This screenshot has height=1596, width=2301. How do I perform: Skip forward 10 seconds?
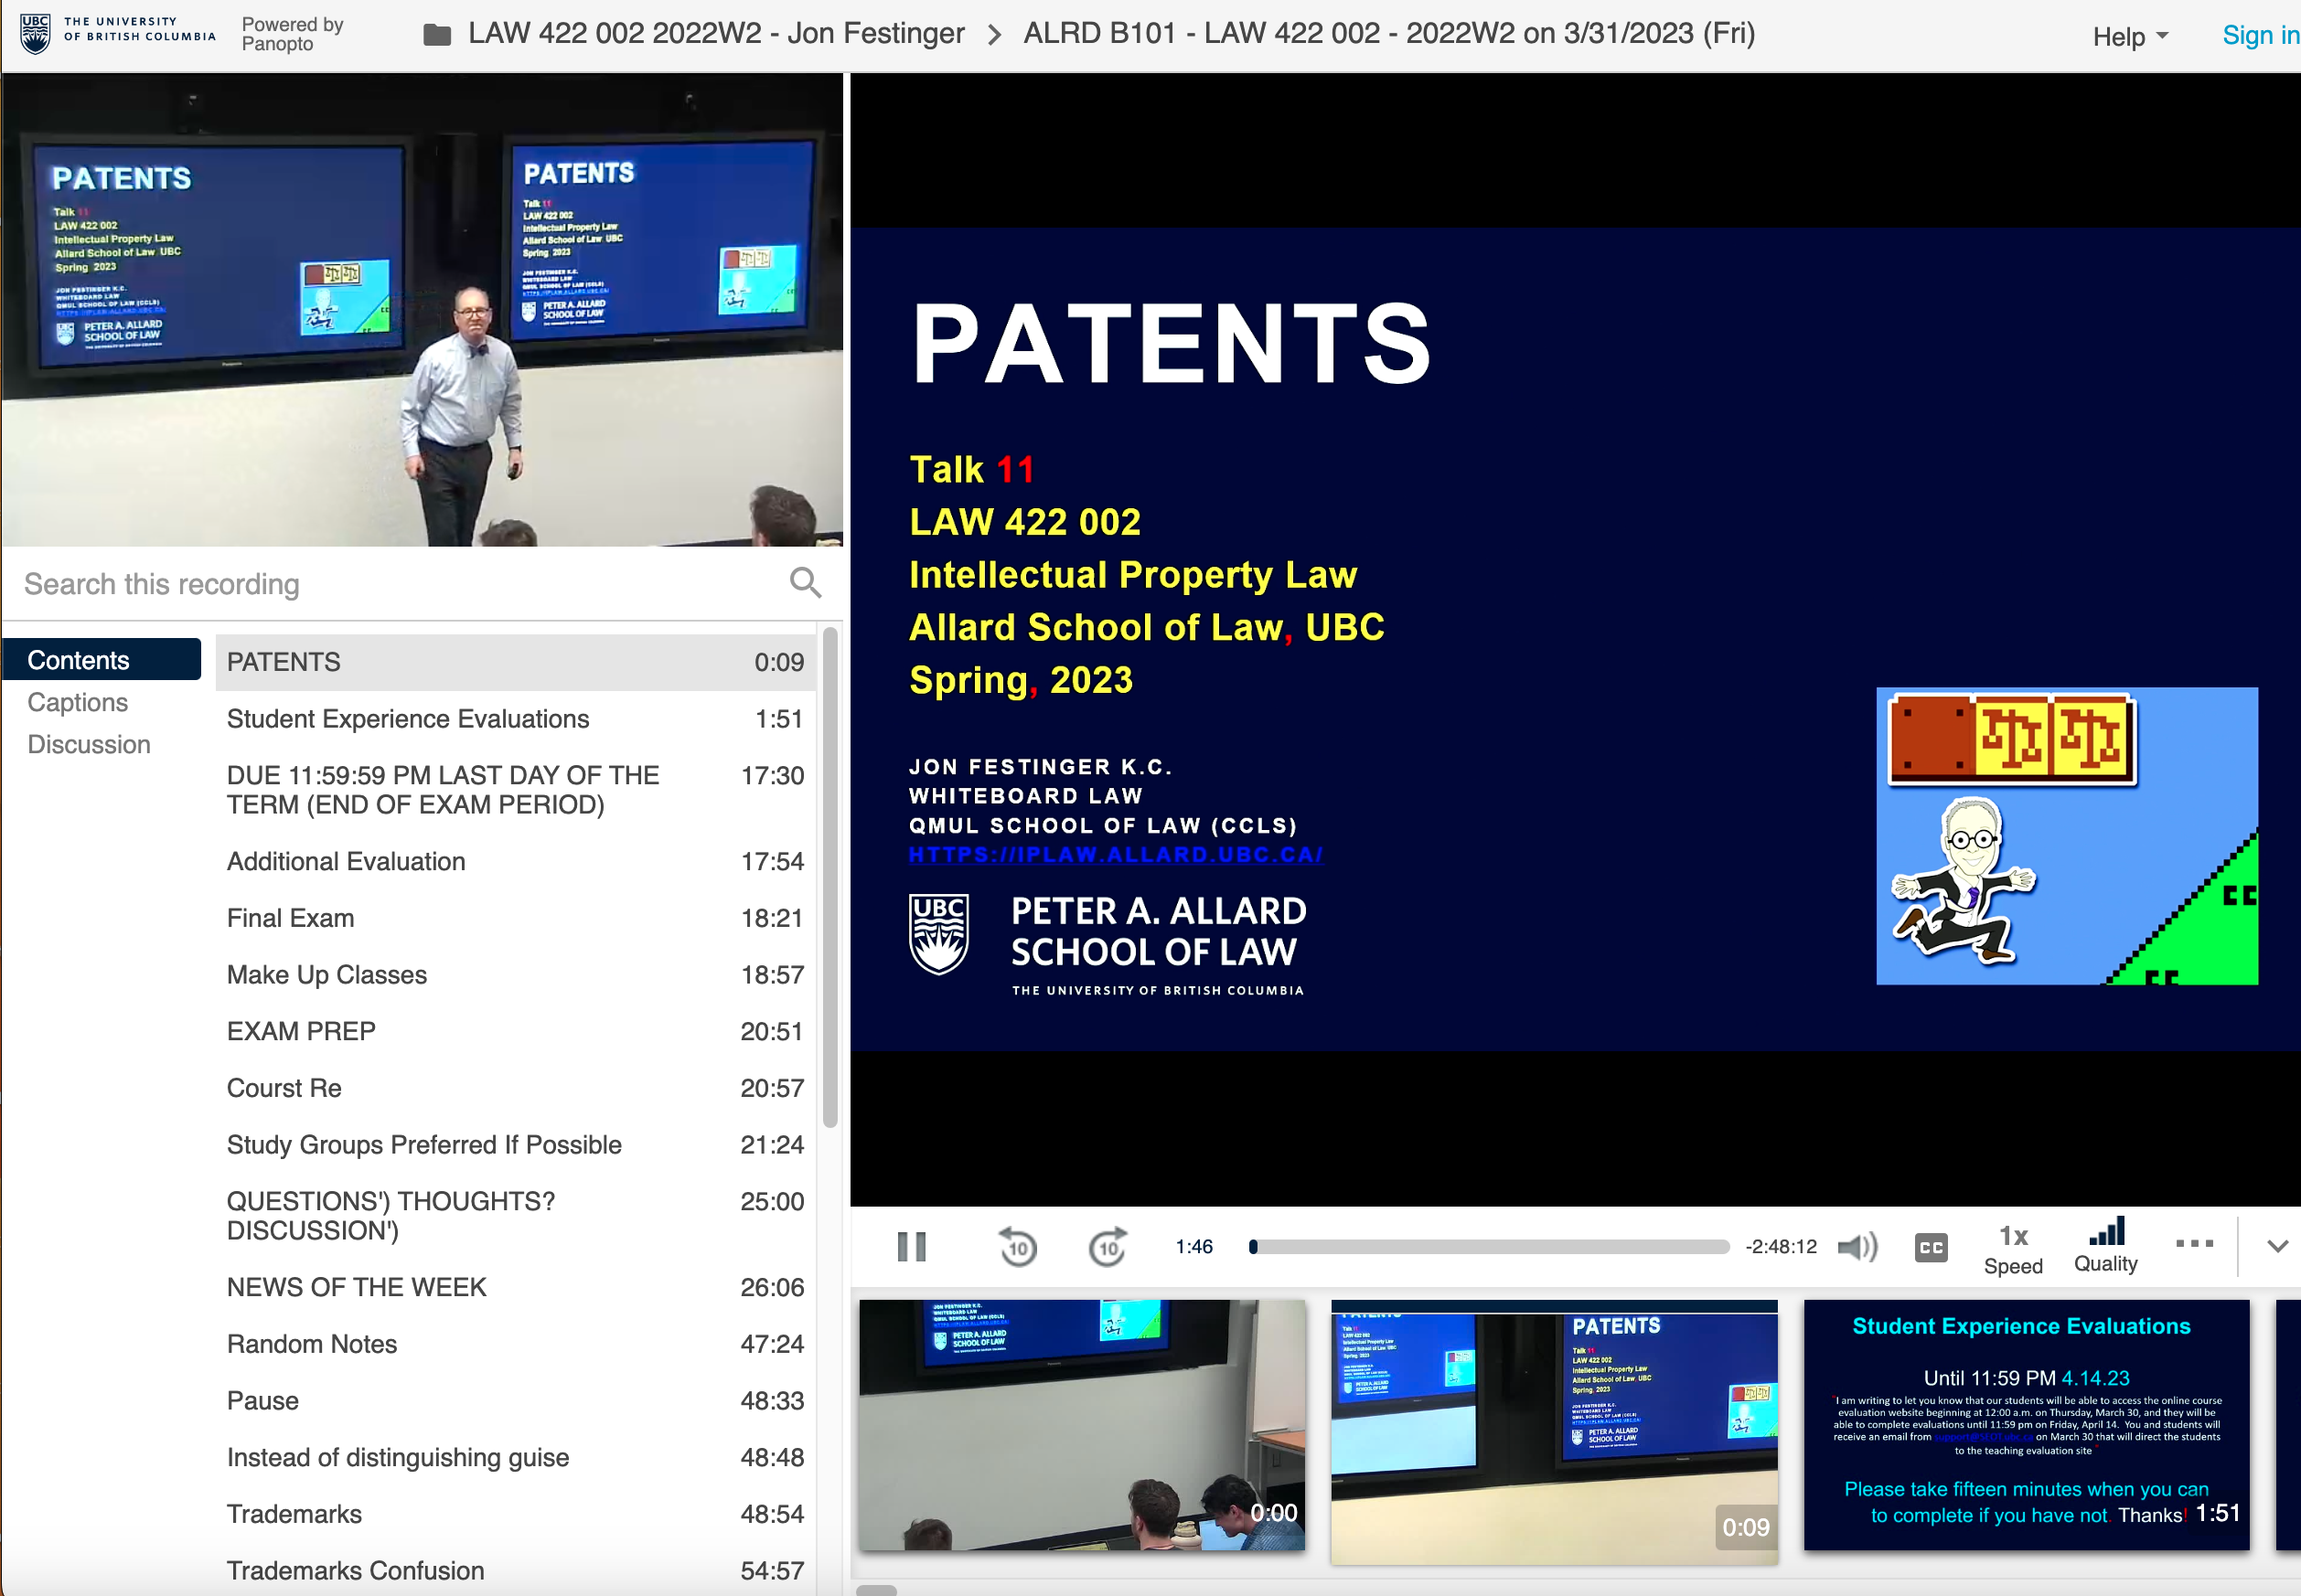coord(1108,1246)
